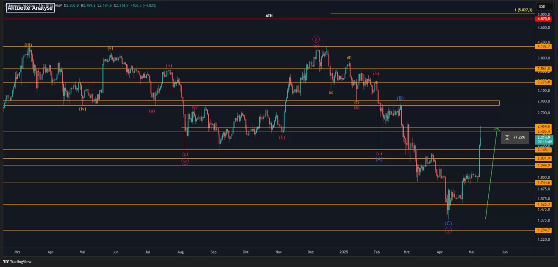Click the 2025 marker on time axis
Viewport: 558px width, 267px height.
tap(344, 252)
